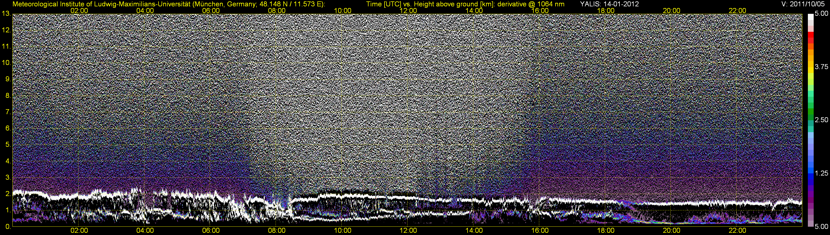830x235 pixels.
Task: Click the '5.00' value beside the mauve colorbar end
Action: [x=821, y=227]
